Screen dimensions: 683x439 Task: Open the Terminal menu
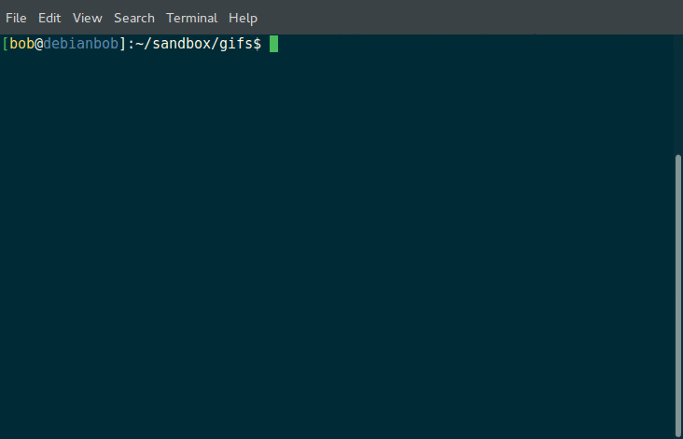pos(191,19)
